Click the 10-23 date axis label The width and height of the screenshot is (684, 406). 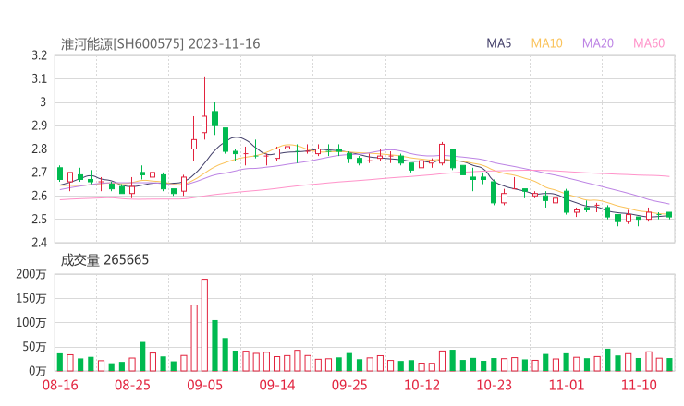point(494,385)
